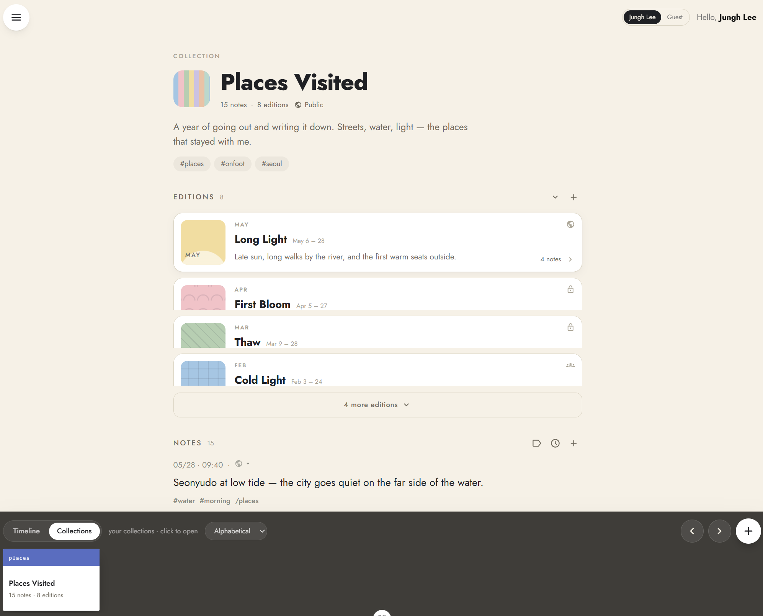Open the Alphabetical sort dropdown
This screenshot has width=763, height=616.
pos(236,531)
